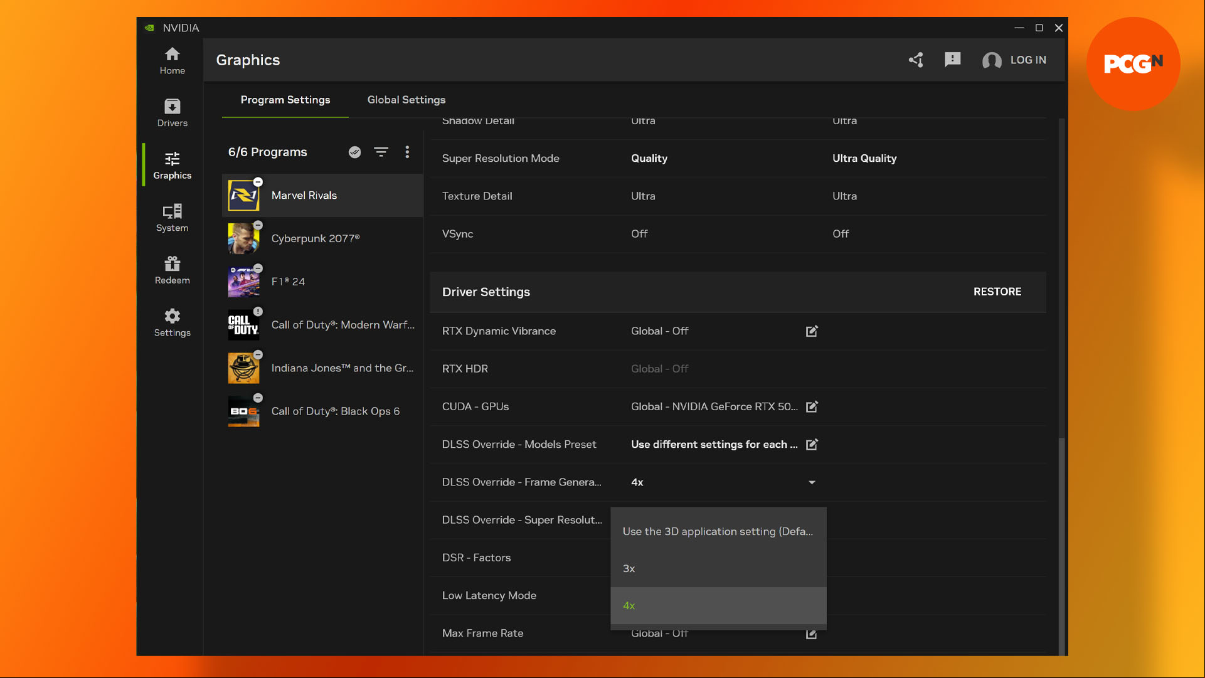Click the LOG IN link

tap(1028, 60)
